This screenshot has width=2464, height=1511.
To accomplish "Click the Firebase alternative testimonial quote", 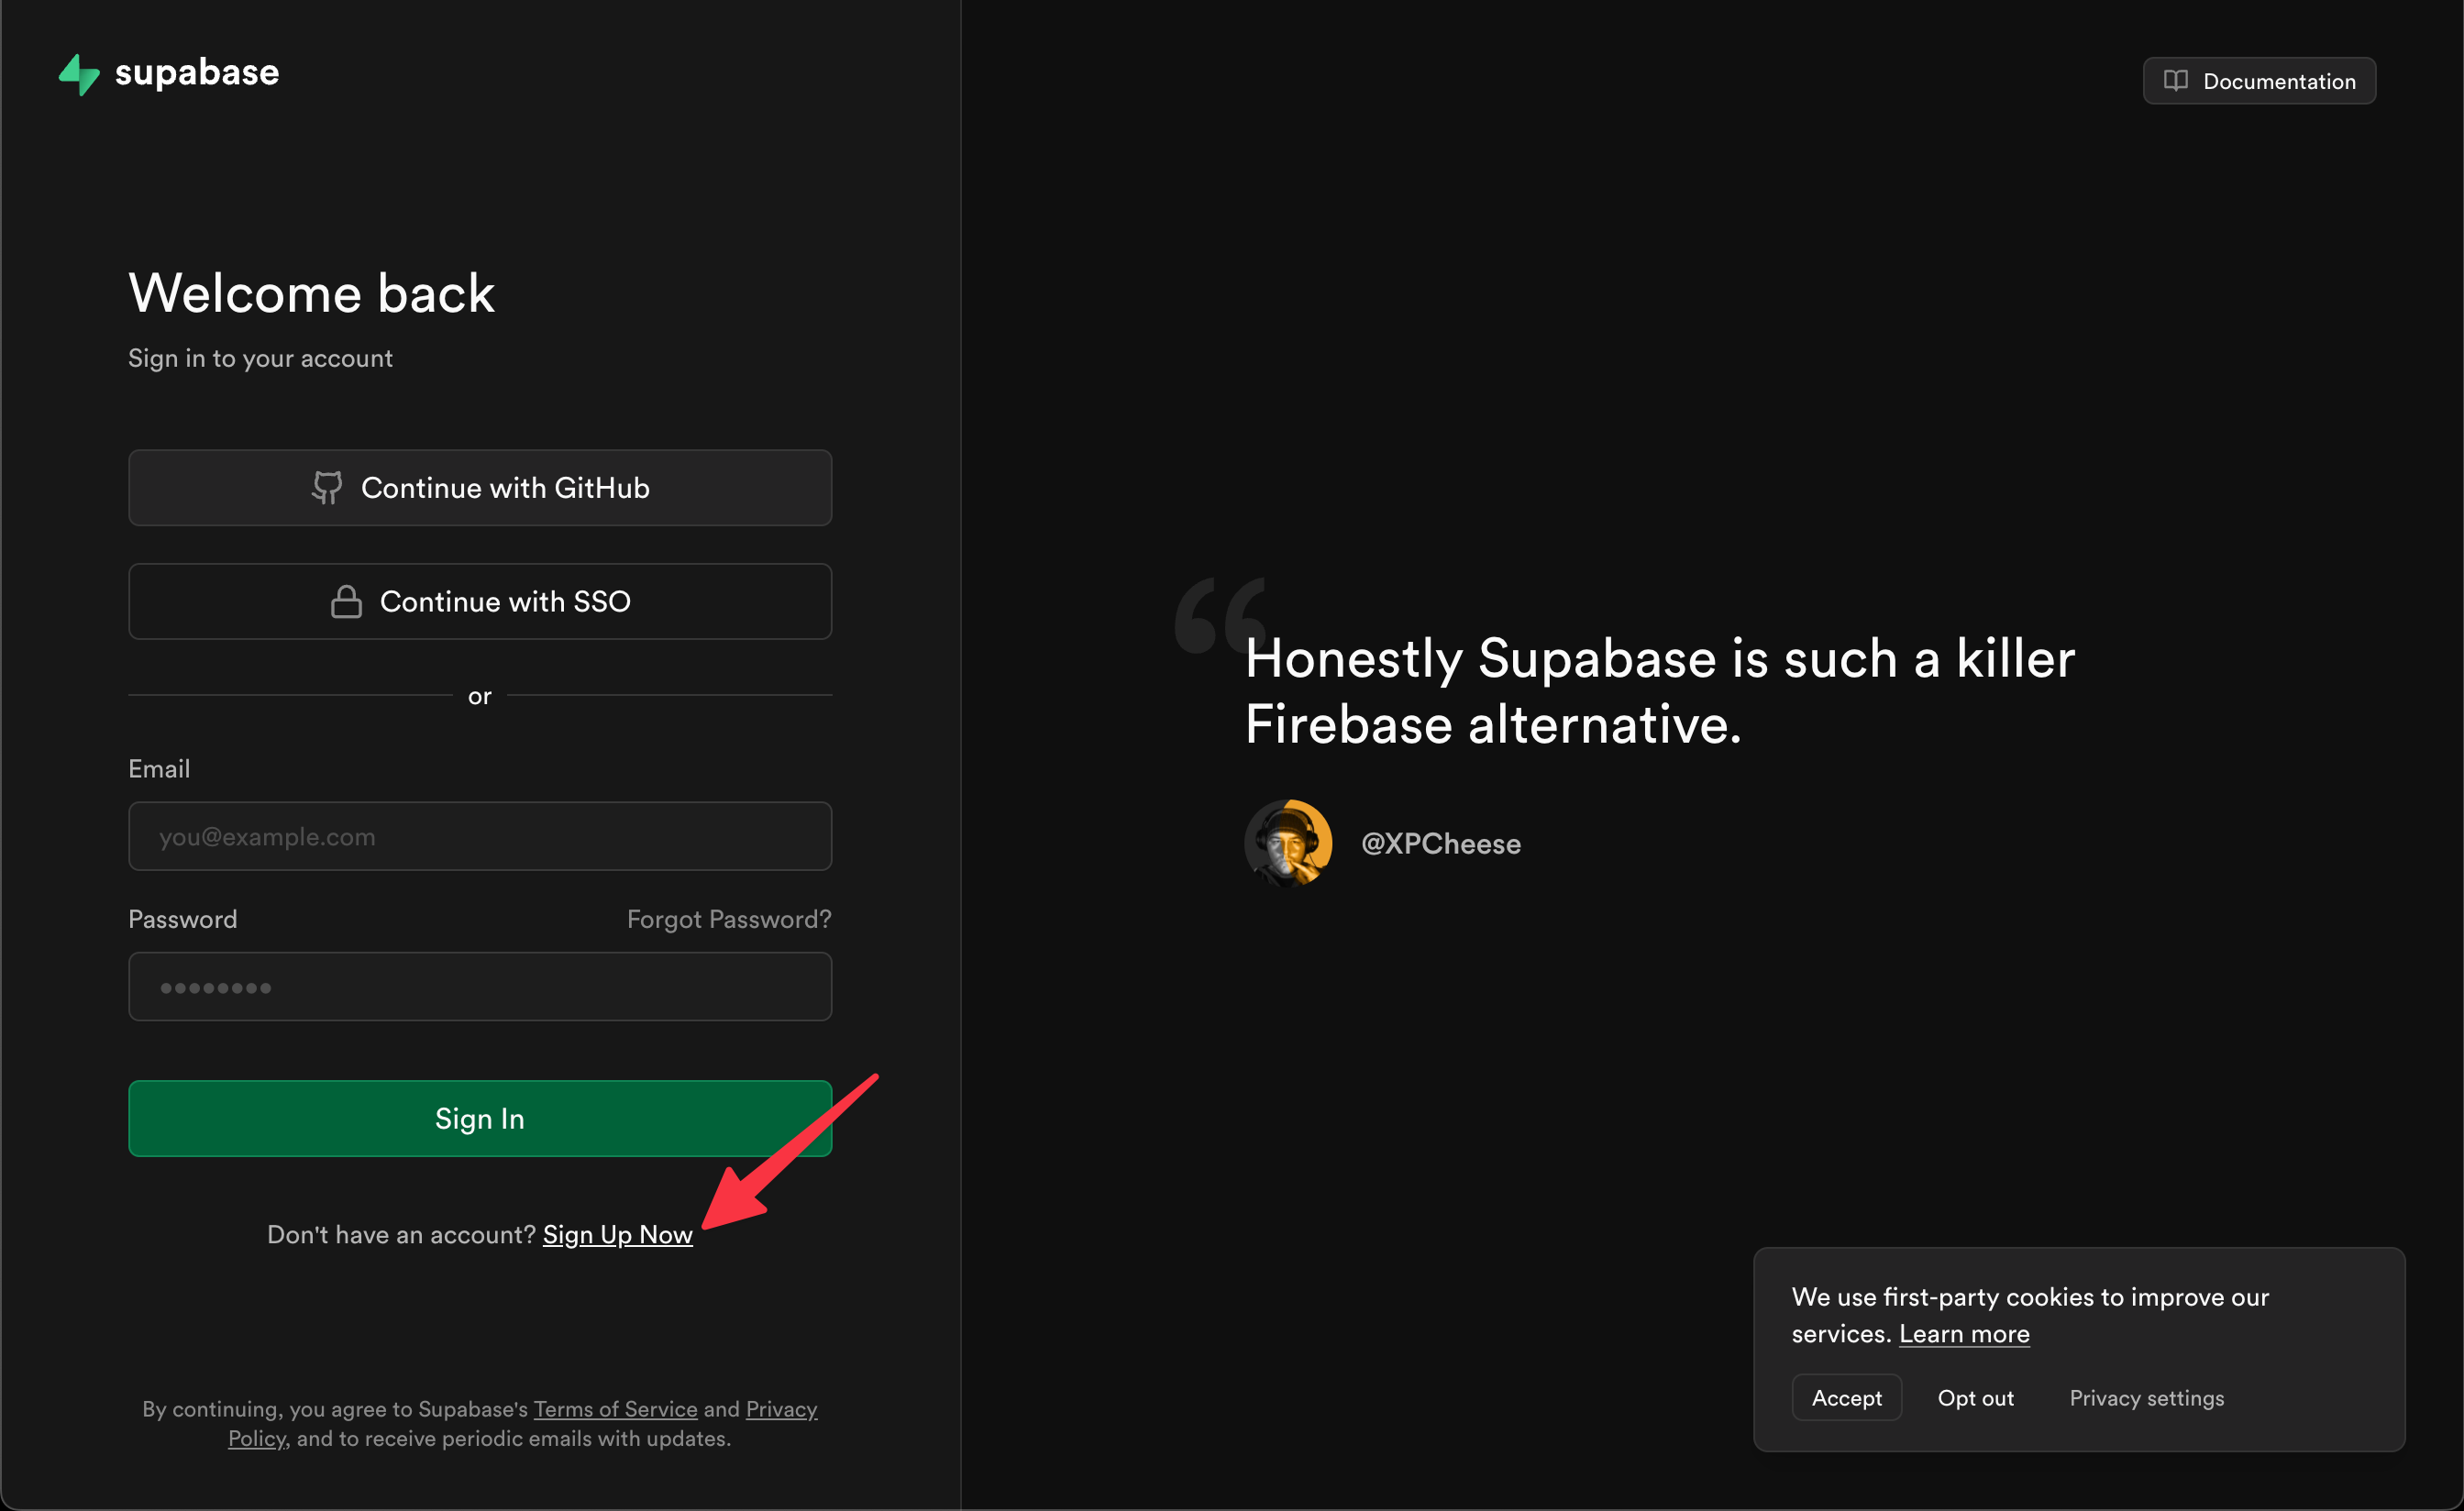I will (x=1660, y=691).
